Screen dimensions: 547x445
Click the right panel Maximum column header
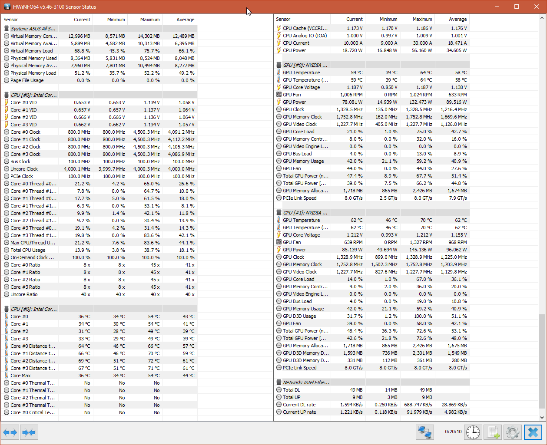[x=417, y=19]
